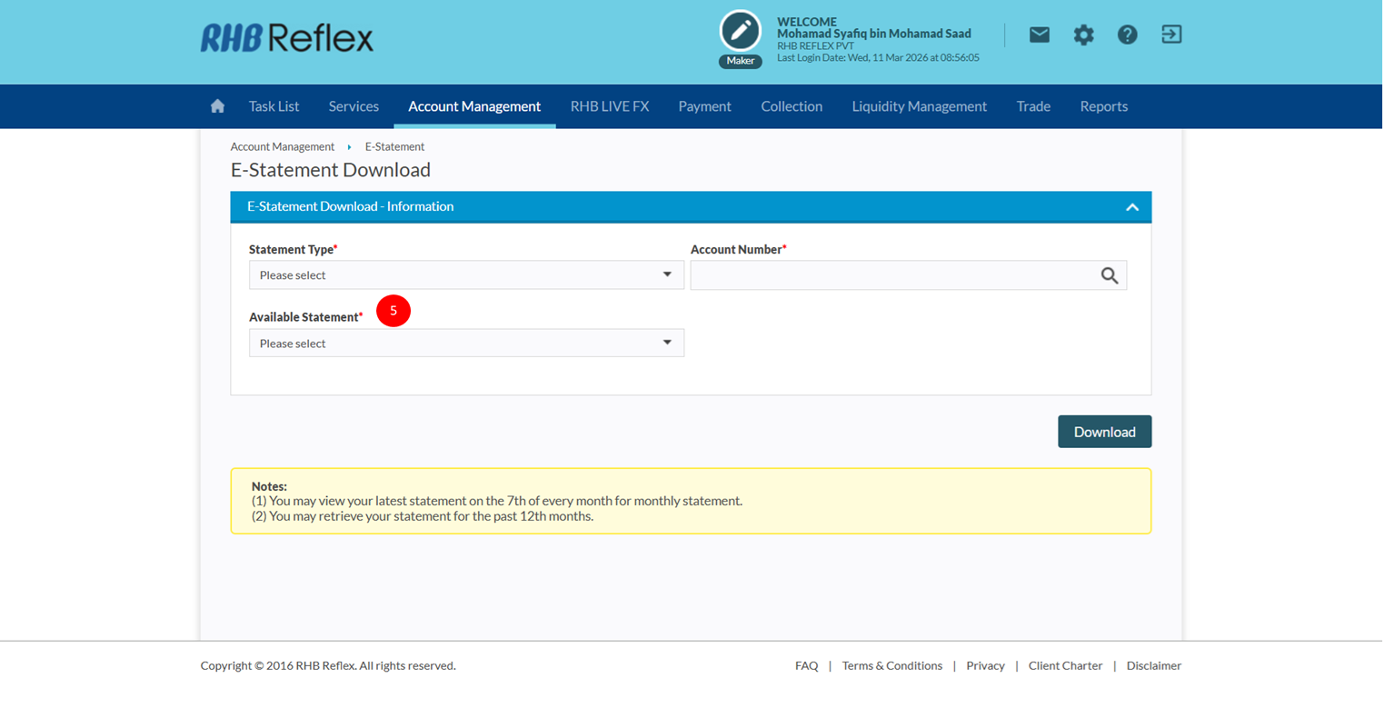
Task: Open the Available Statement dropdown
Action: click(466, 344)
